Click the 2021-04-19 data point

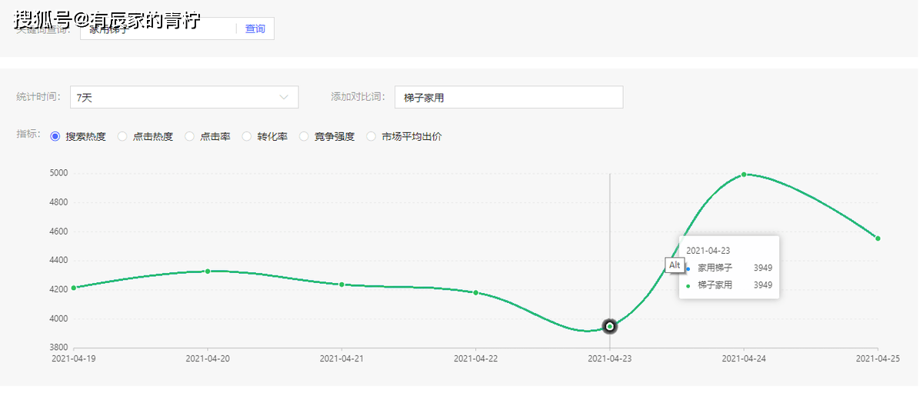coord(74,288)
